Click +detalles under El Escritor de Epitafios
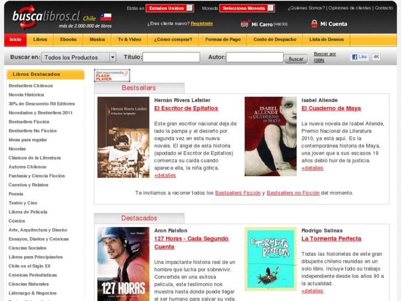 tap(165, 176)
